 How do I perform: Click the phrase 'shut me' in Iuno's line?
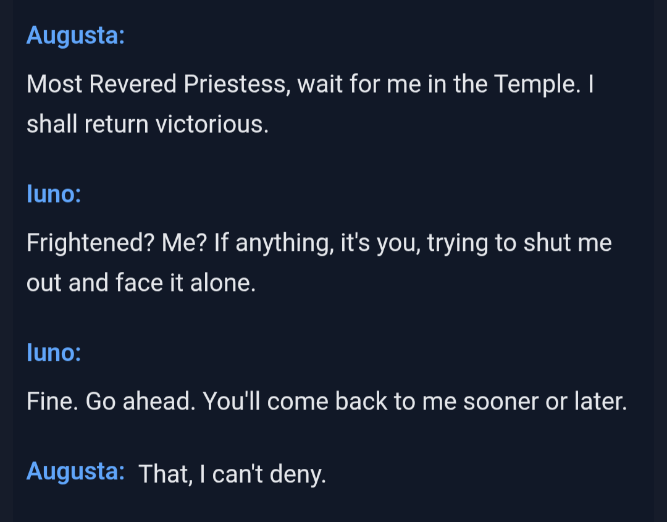pyautogui.click(x=568, y=243)
